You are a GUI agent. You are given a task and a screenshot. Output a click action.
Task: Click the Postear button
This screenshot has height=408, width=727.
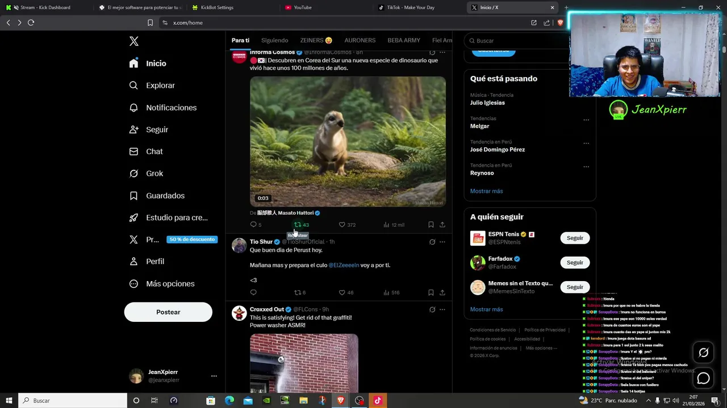pyautogui.click(x=168, y=312)
